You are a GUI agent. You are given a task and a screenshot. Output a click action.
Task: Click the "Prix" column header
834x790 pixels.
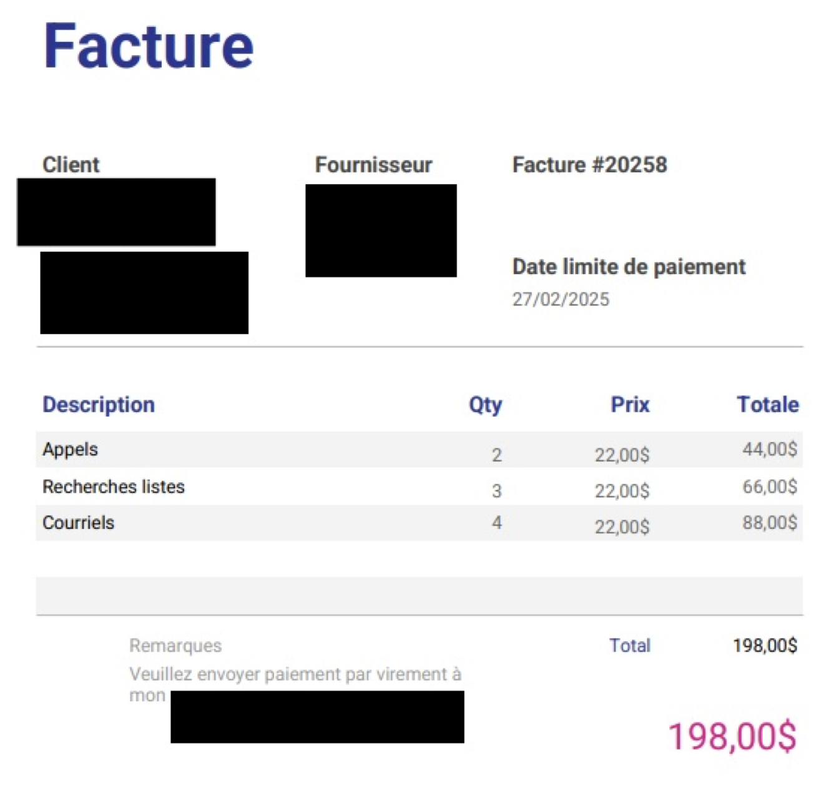pyautogui.click(x=630, y=405)
